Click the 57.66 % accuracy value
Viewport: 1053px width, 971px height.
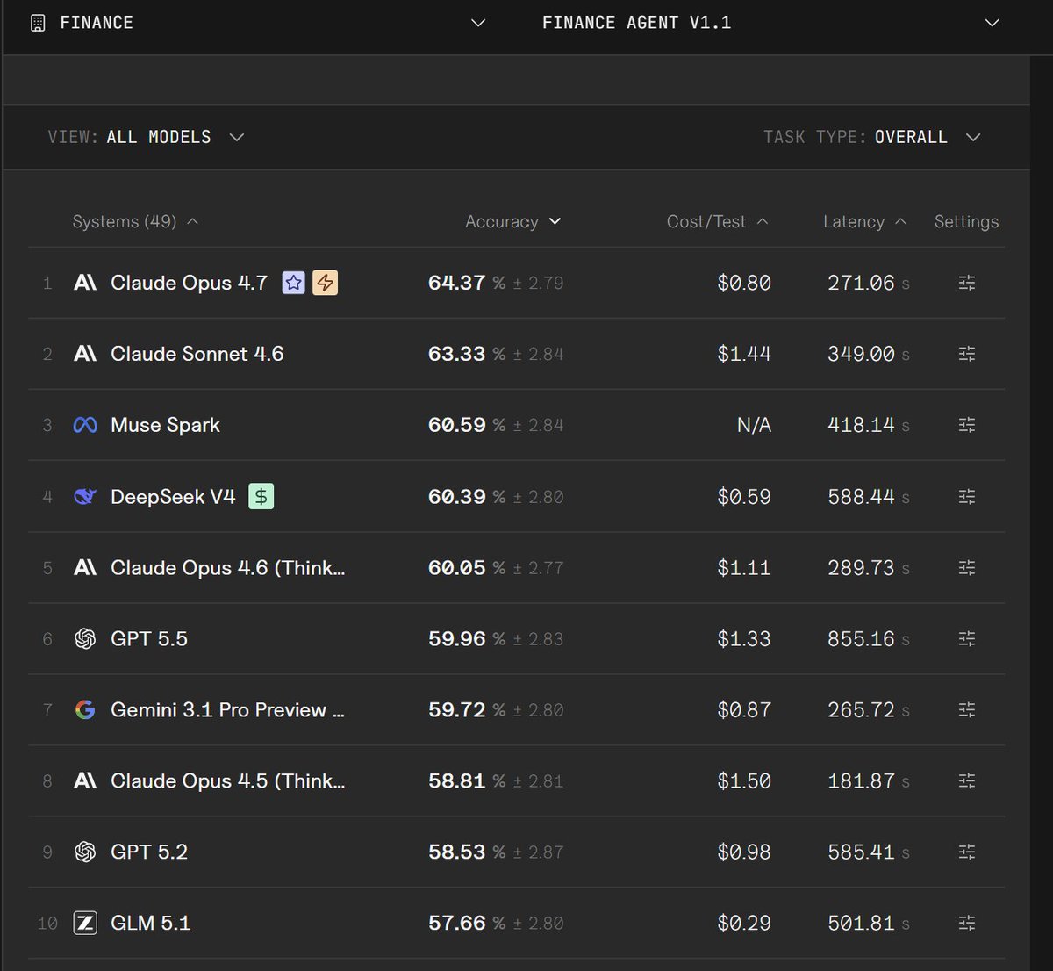click(467, 923)
